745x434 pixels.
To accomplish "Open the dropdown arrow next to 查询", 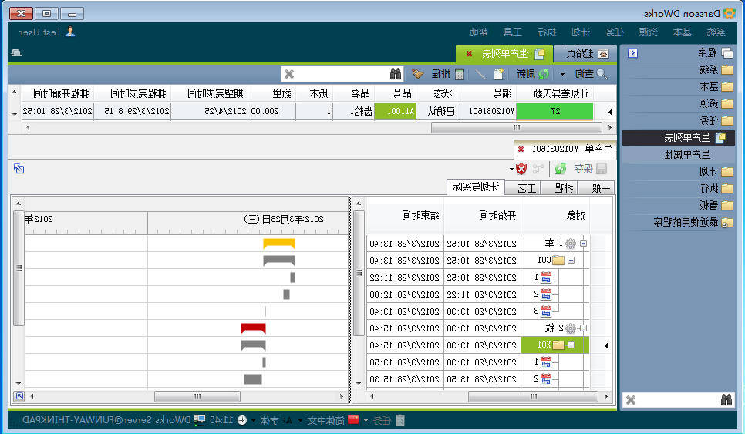I will pos(561,74).
